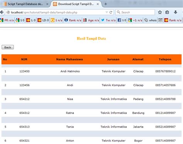Click the Nama Mahasiswa column header
This screenshot has width=183, height=144.
pos(69,59)
